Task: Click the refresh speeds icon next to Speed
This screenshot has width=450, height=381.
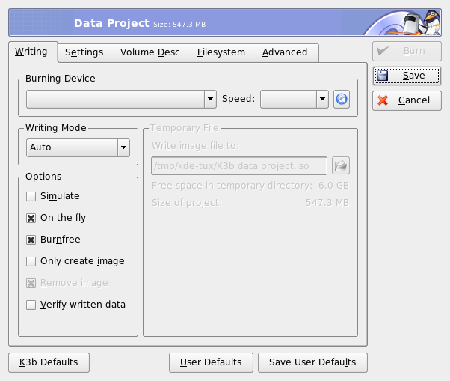Action: click(341, 99)
